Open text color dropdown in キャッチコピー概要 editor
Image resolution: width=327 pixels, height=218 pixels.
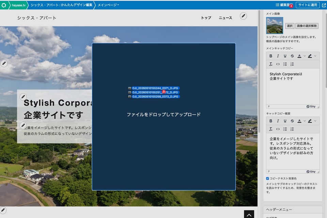[x=305, y=121]
